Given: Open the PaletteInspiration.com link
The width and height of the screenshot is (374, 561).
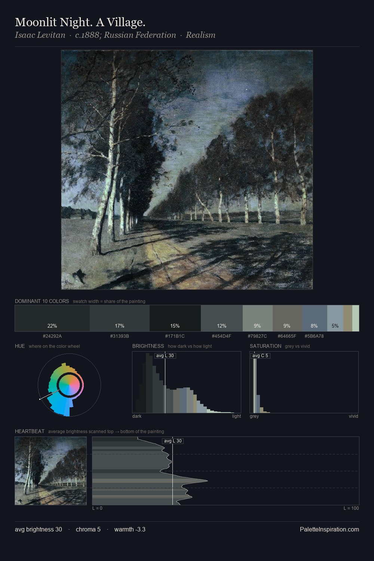Looking at the screenshot, I should click(x=329, y=530).
